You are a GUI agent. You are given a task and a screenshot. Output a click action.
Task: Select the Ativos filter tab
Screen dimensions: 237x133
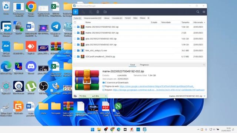pyautogui.click(x=107, y=18)
